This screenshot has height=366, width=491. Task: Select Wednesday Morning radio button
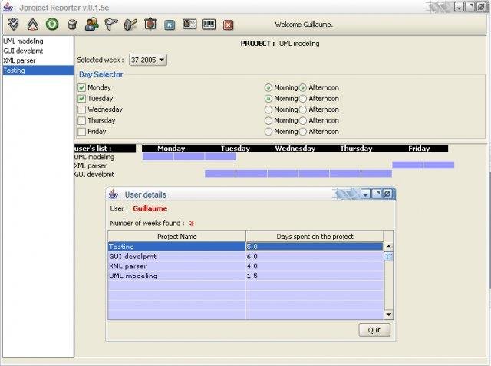click(x=268, y=109)
